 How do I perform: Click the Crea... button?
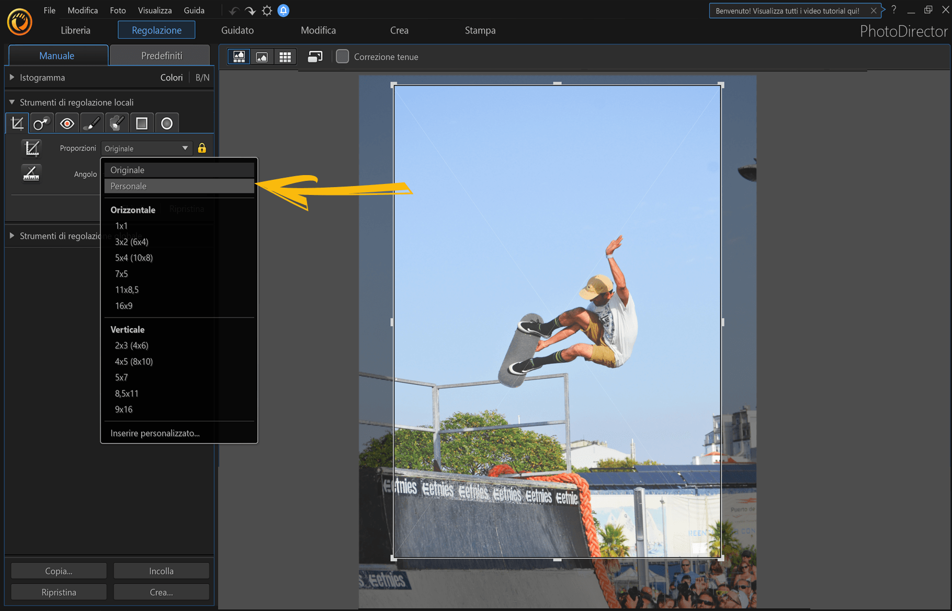pyautogui.click(x=161, y=592)
